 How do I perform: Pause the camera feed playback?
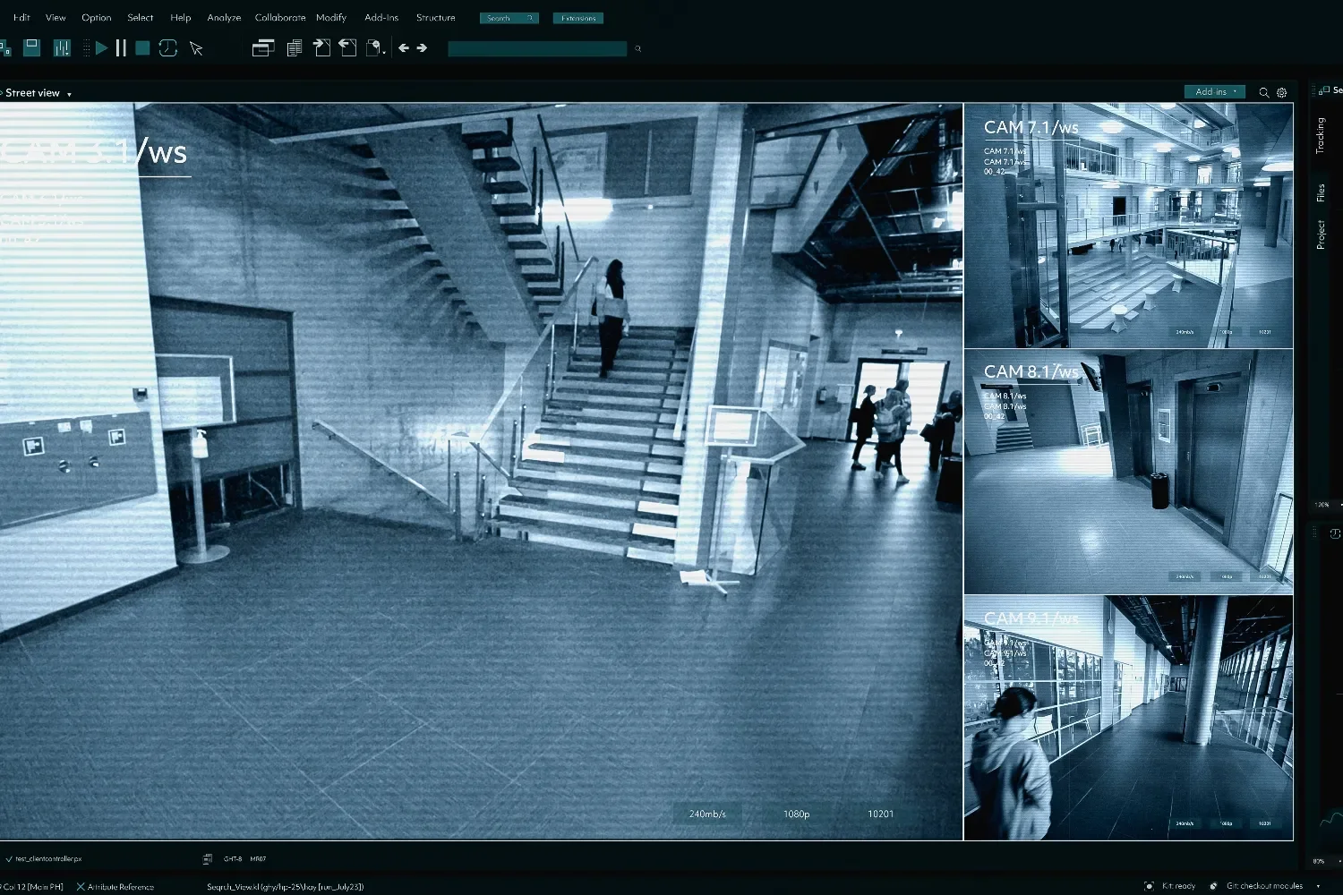[x=121, y=48]
